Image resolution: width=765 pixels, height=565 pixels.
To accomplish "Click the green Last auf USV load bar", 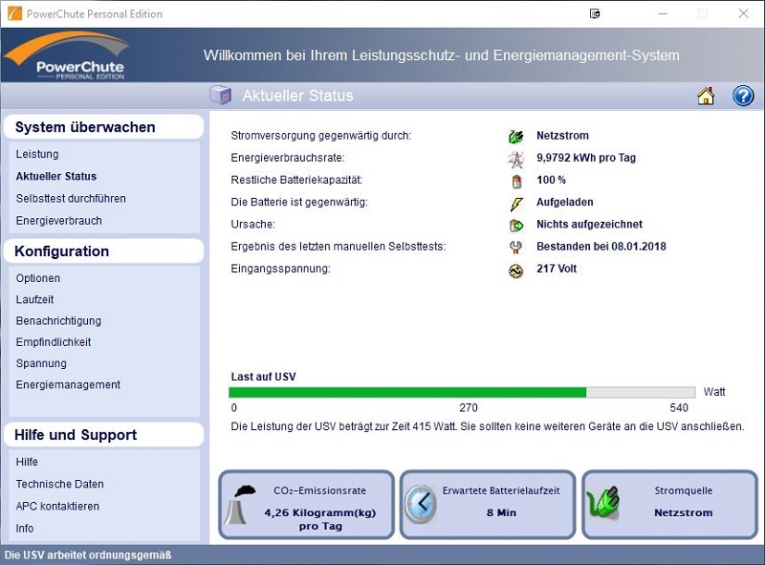I will pos(462,392).
